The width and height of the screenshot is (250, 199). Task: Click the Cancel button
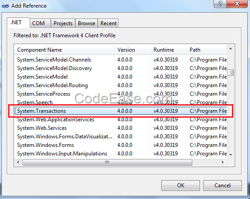[x=223, y=186]
